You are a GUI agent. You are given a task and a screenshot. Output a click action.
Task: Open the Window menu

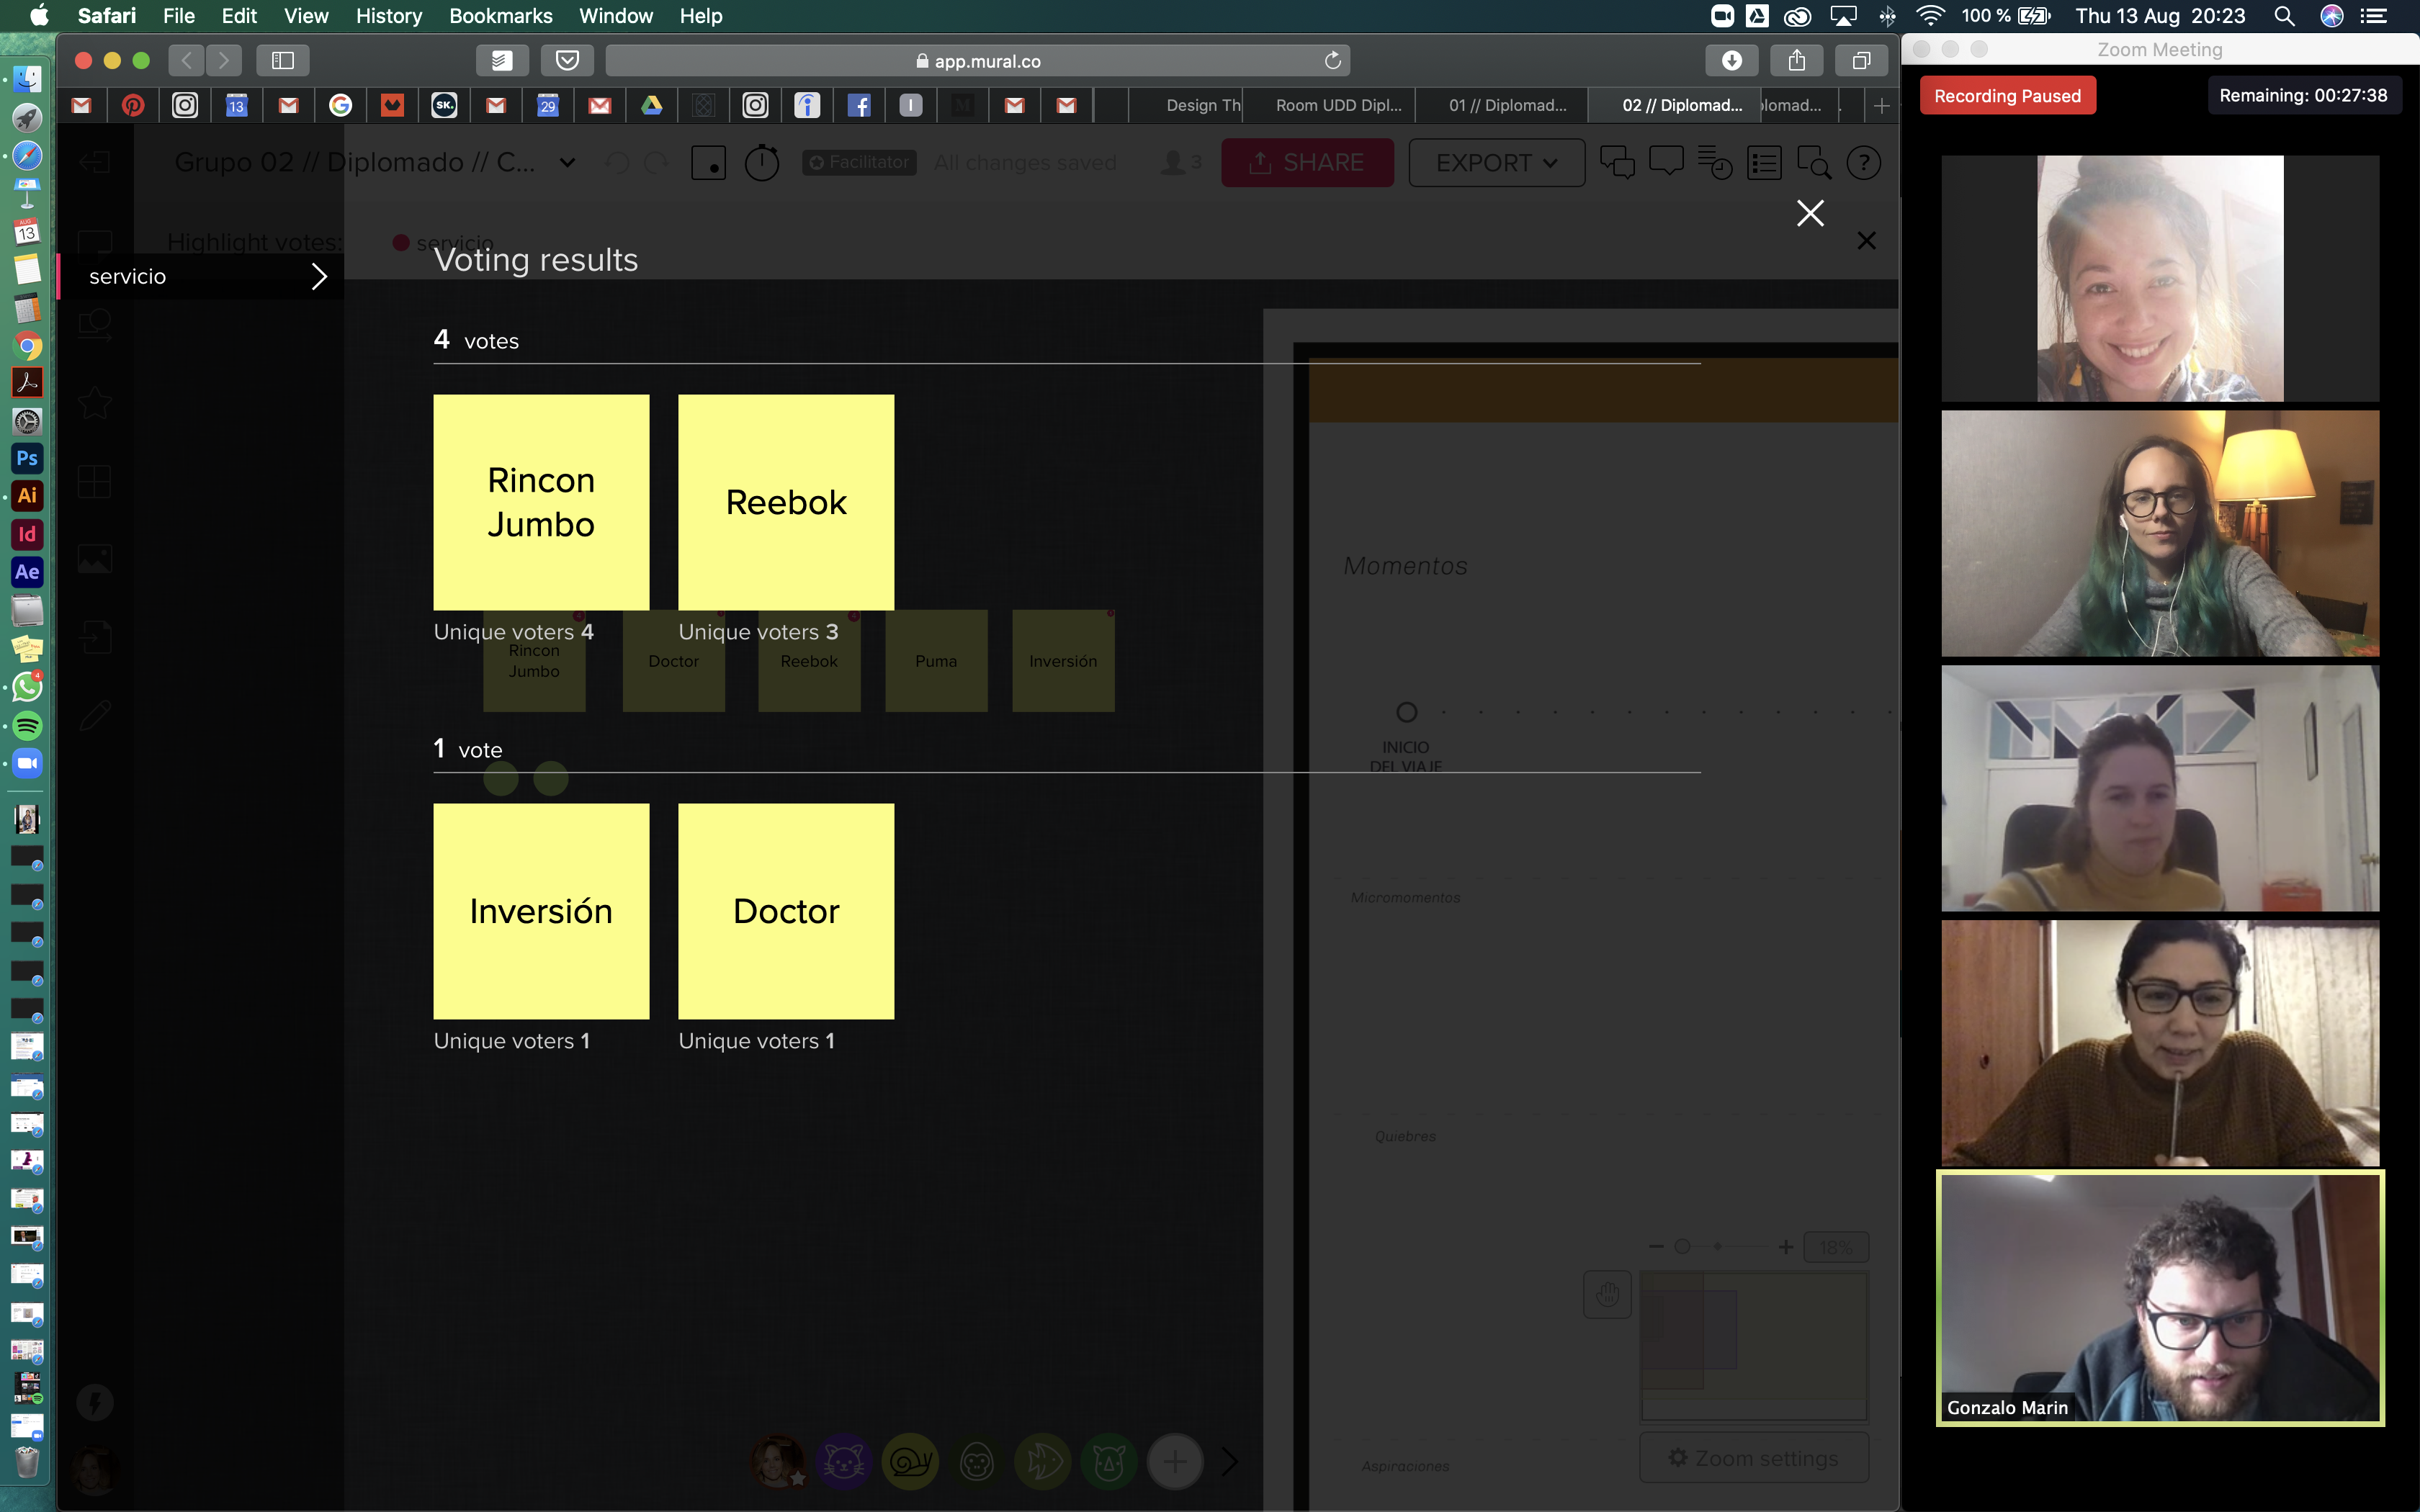(x=615, y=16)
